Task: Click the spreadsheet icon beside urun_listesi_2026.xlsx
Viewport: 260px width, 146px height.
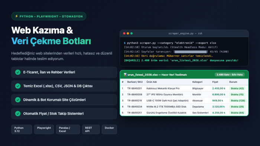Action: click(125, 75)
